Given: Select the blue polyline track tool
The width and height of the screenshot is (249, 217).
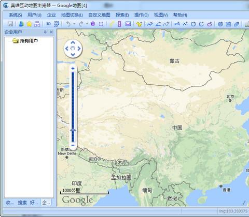Looking at the screenshot, I should click(x=150, y=24).
